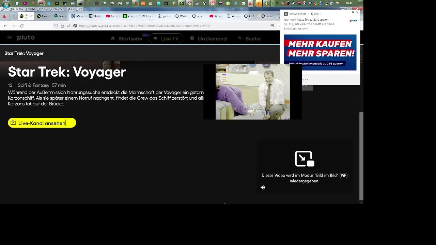436x245 pixels.
Task: Open the Pluto TV hamburger menu
Action: tap(10, 38)
